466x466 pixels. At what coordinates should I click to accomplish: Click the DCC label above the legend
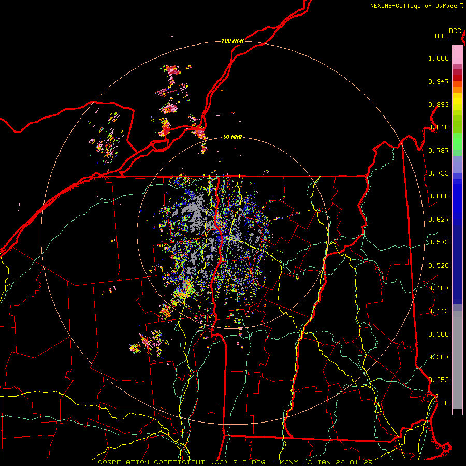pos(455,31)
